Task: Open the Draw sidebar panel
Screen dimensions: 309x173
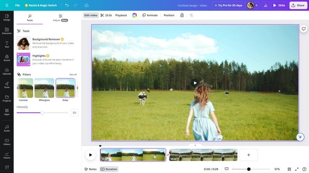Action: click(x=7, y=85)
